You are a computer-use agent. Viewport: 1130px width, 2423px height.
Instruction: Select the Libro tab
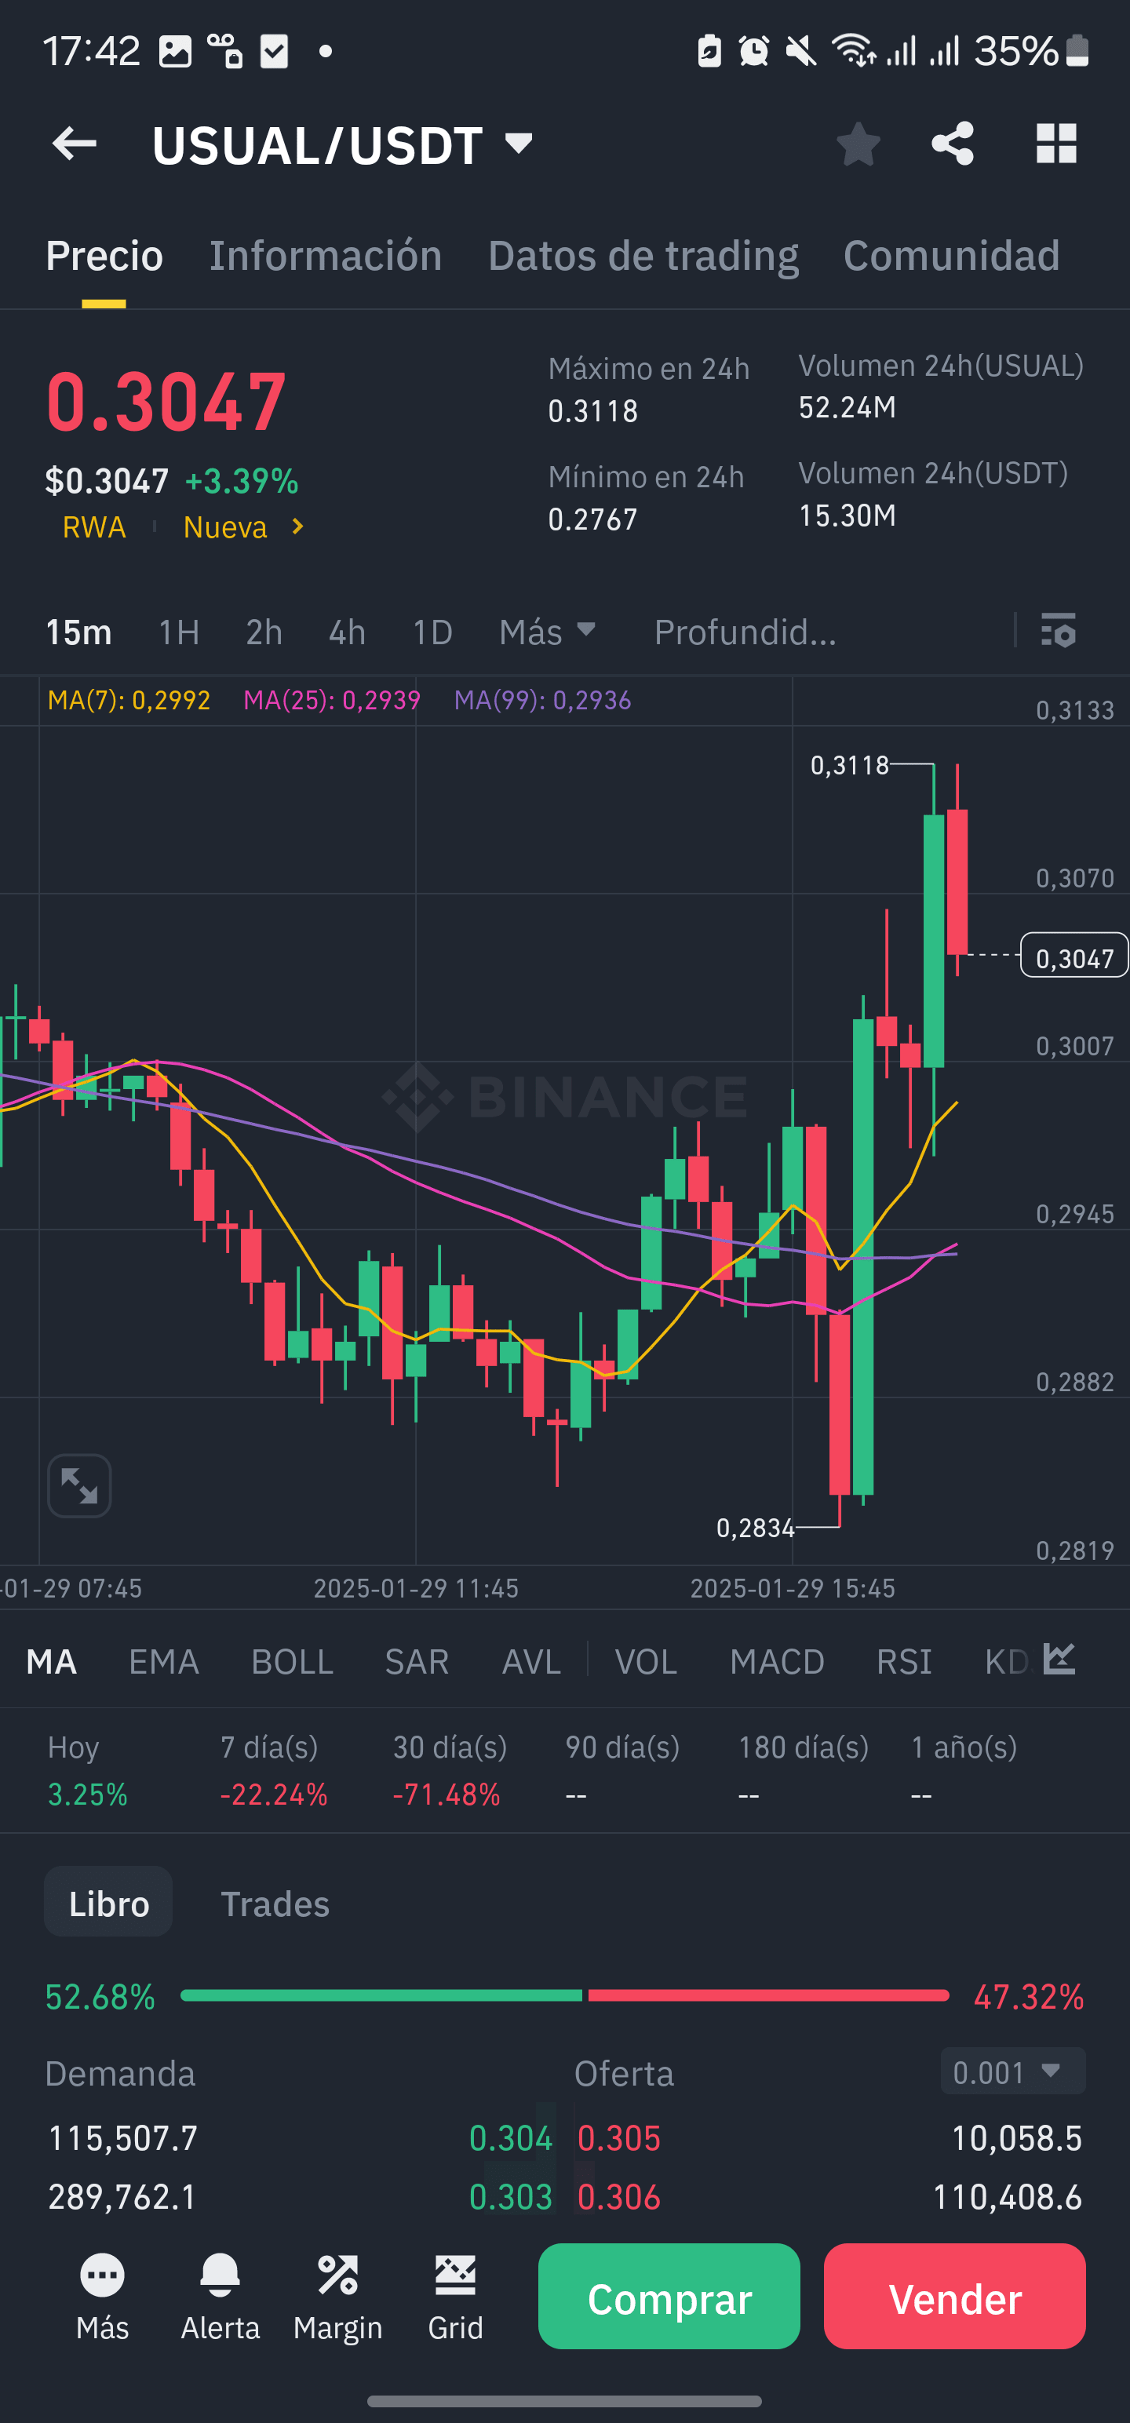(x=108, y=1902)
